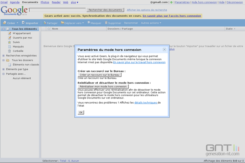245x163 pixels.
Task: Click the pencil icon beside M'appartenant
Action: pos(10,33)
